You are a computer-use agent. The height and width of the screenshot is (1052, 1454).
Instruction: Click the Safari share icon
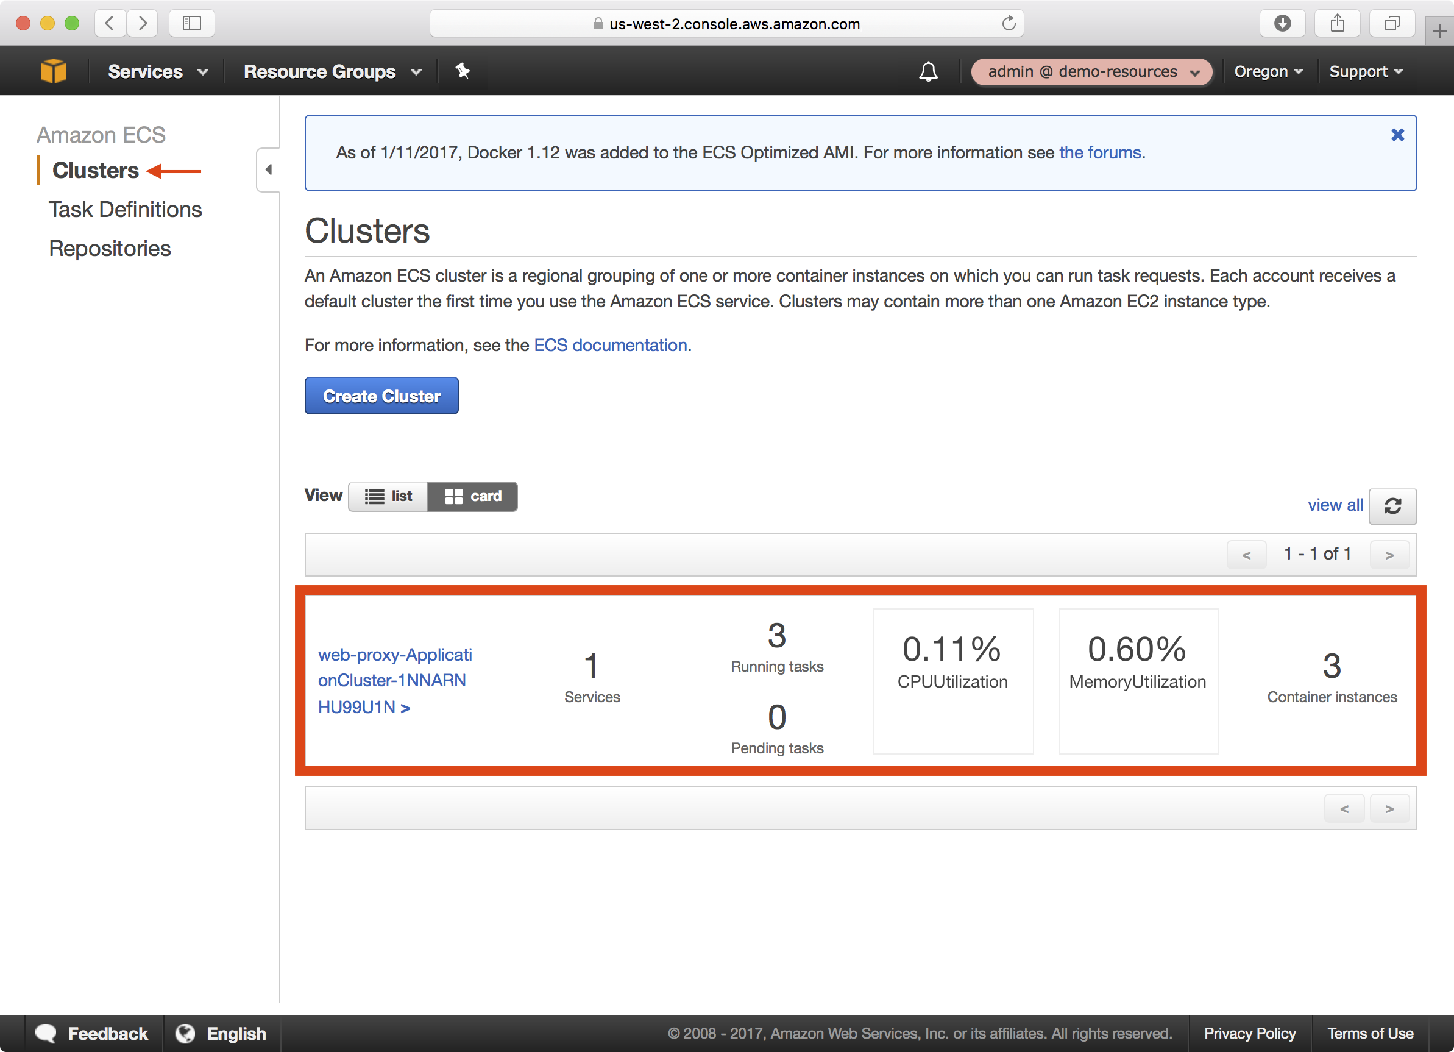click(x=1338, y=24)
